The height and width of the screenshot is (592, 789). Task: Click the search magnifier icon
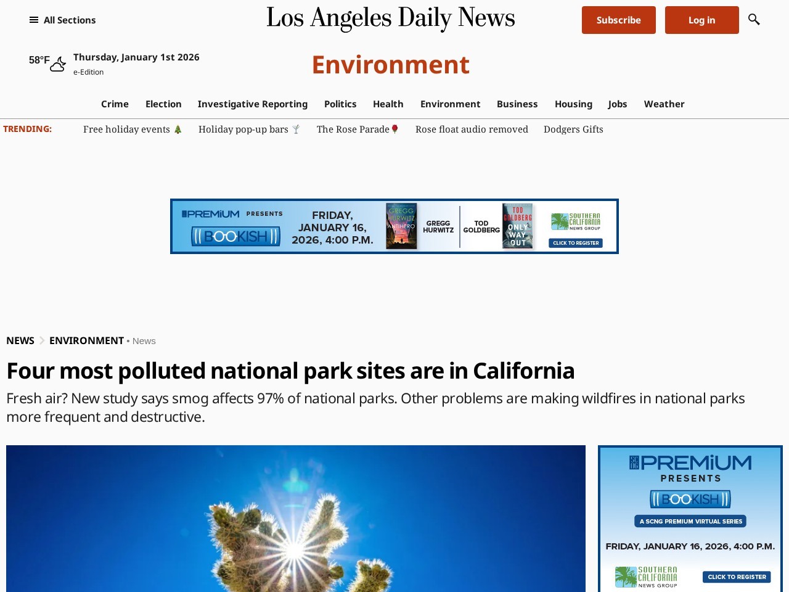click(x=753, y=20)
